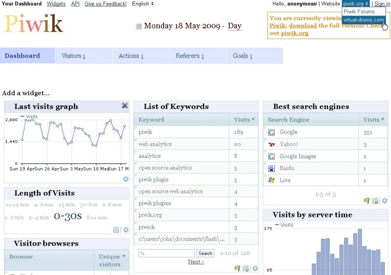
Task: Open the piwik.org website dropdown
Action: pyautogui.click(x=356, y=4)
